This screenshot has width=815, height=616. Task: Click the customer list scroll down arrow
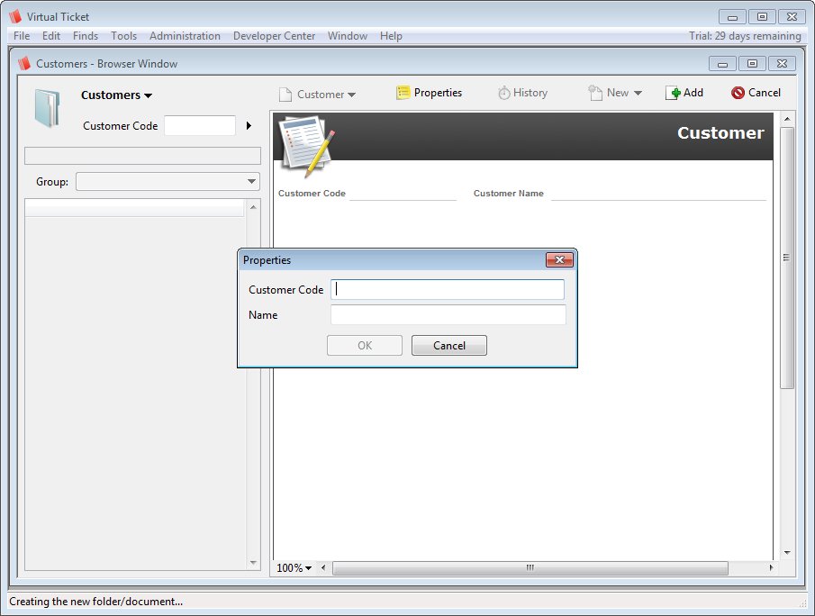pos(253,563)
